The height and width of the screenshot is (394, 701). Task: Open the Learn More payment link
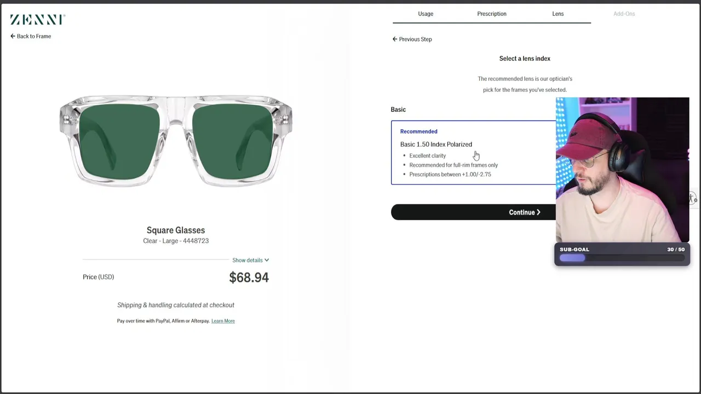pyautogui.click(x=223, y=321)
